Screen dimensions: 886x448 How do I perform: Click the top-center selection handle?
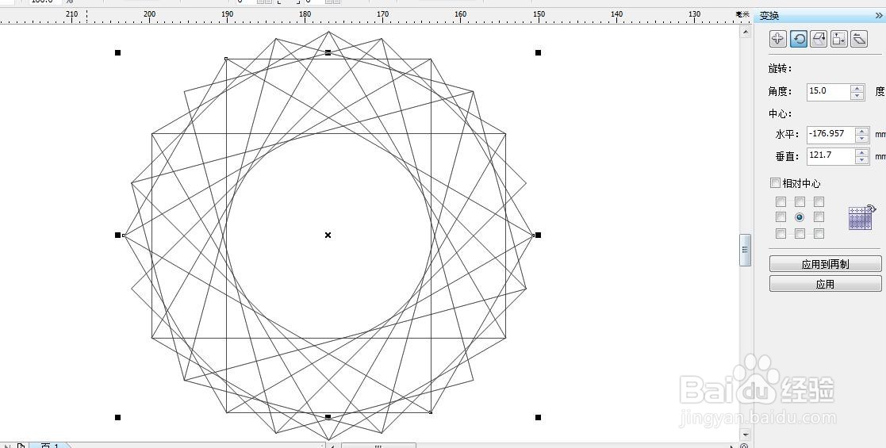[x=328, y=52]
